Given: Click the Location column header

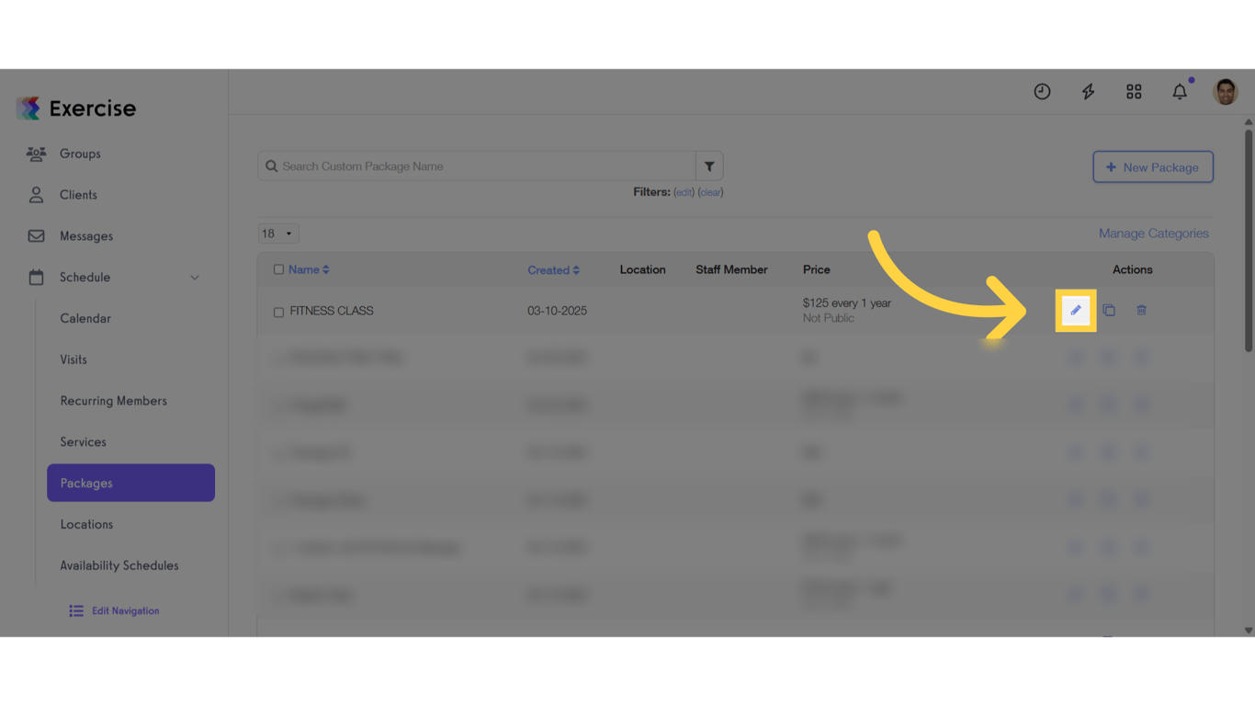Looking at the screenshot, I should coord(642,270).
